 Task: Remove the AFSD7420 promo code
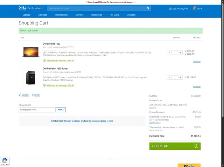pyautogui.click(x=153, y=108)
